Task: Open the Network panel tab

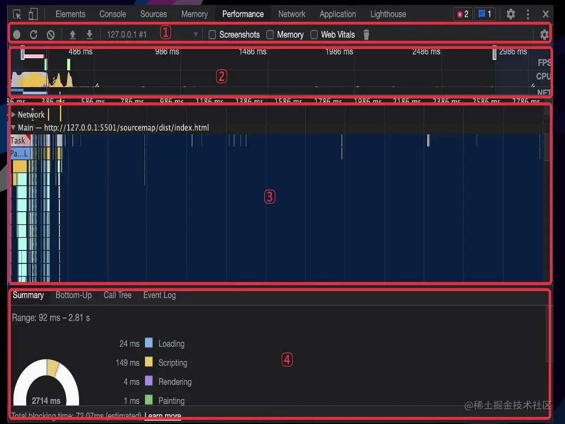Action: (x=291, y=14)
